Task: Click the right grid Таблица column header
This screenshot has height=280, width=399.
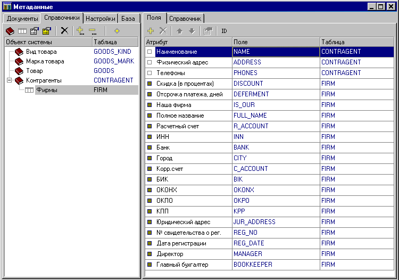Action: pos(357,42)
